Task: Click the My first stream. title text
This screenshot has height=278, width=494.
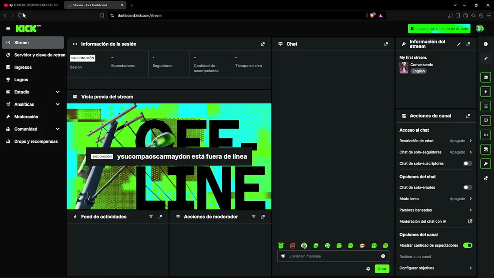Action: (413, 58)
